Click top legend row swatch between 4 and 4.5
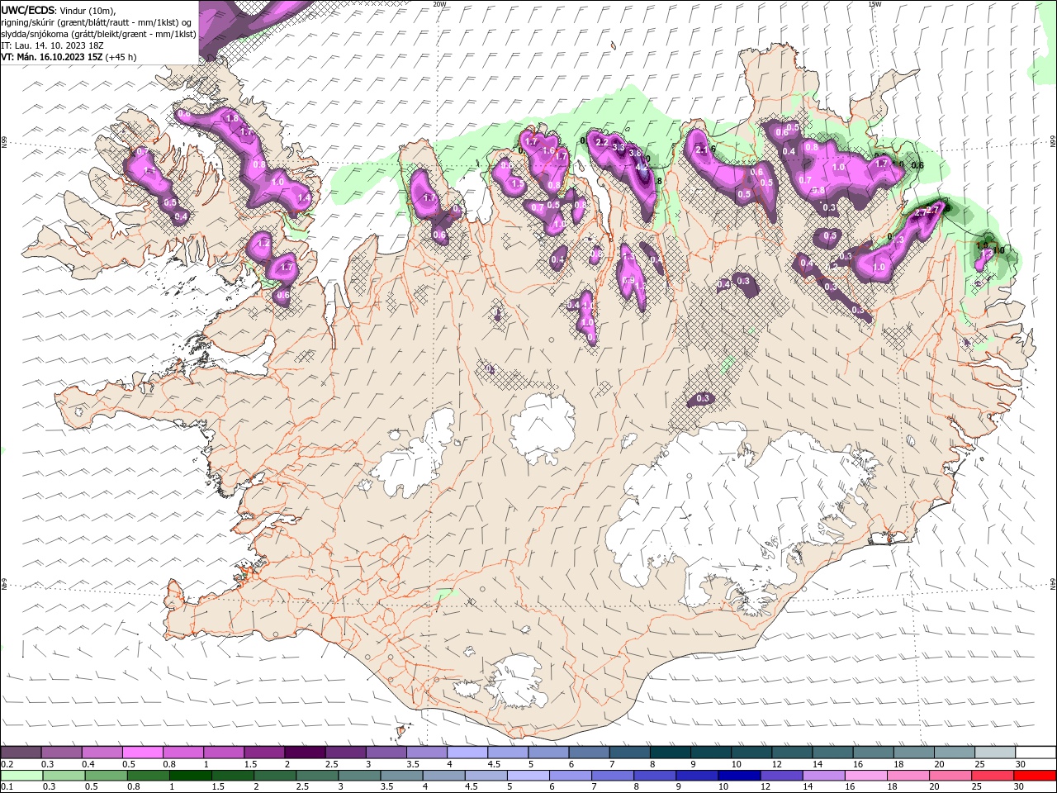 [x=467, y=753]
